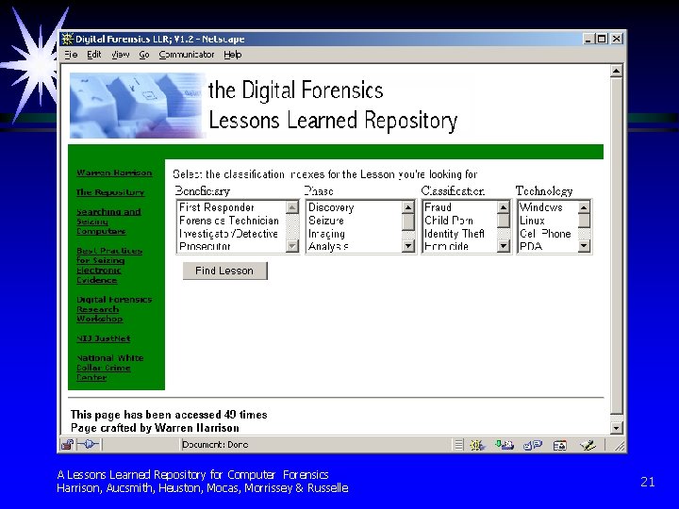Click the keyboard banner image
Screen dimensions: 679x509
point(138,106)
